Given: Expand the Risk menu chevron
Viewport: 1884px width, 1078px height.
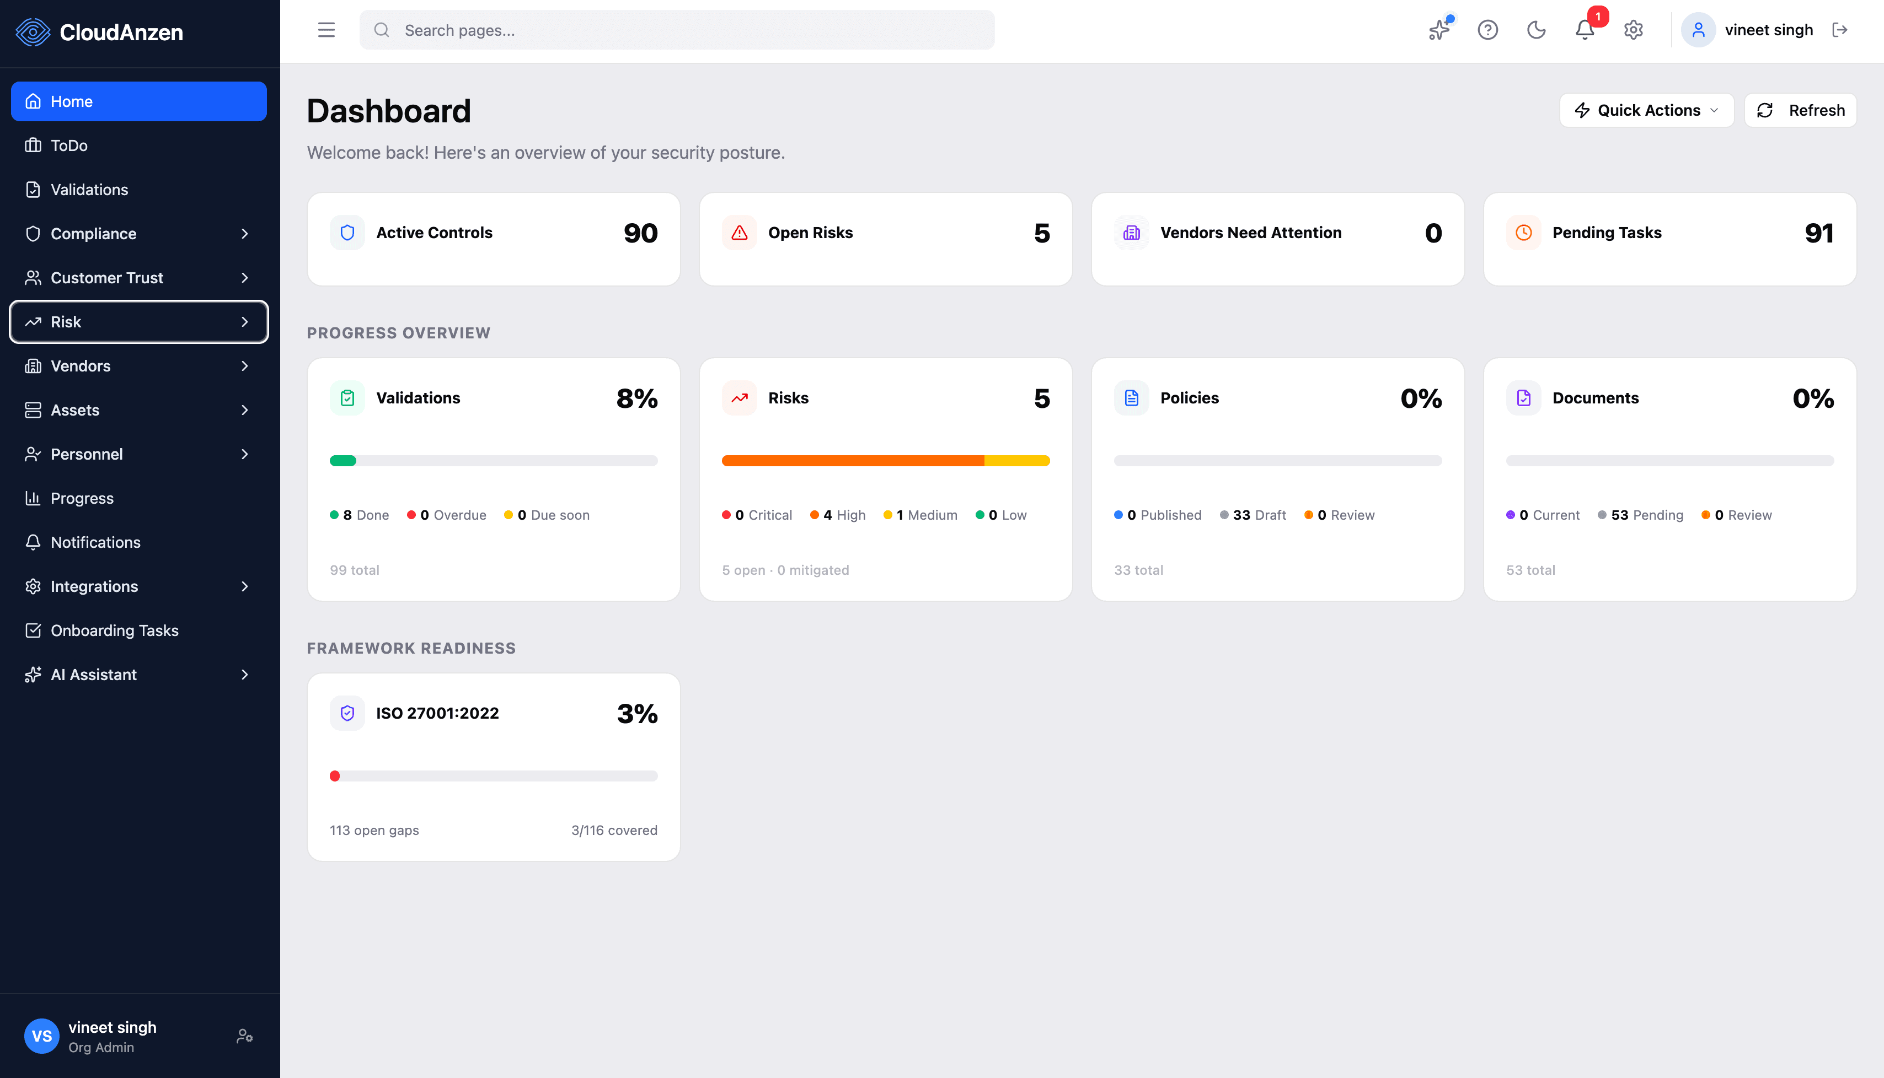Looking at the screenshot, I should tap(244, 322).
